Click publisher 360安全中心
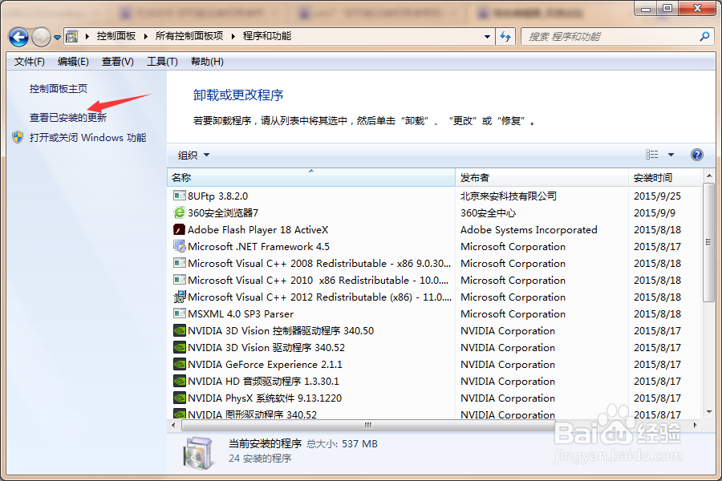This screenshot has width=722, height=481. coord(488,213)
